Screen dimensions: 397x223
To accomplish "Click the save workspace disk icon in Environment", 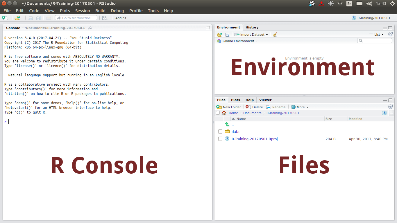I will pos(227,35).
